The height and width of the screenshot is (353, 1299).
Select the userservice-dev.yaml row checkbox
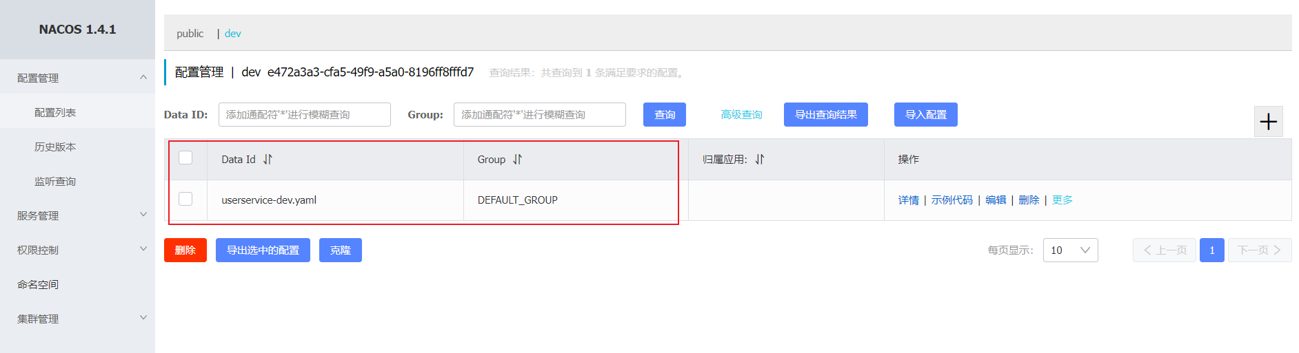click(185, 200)
